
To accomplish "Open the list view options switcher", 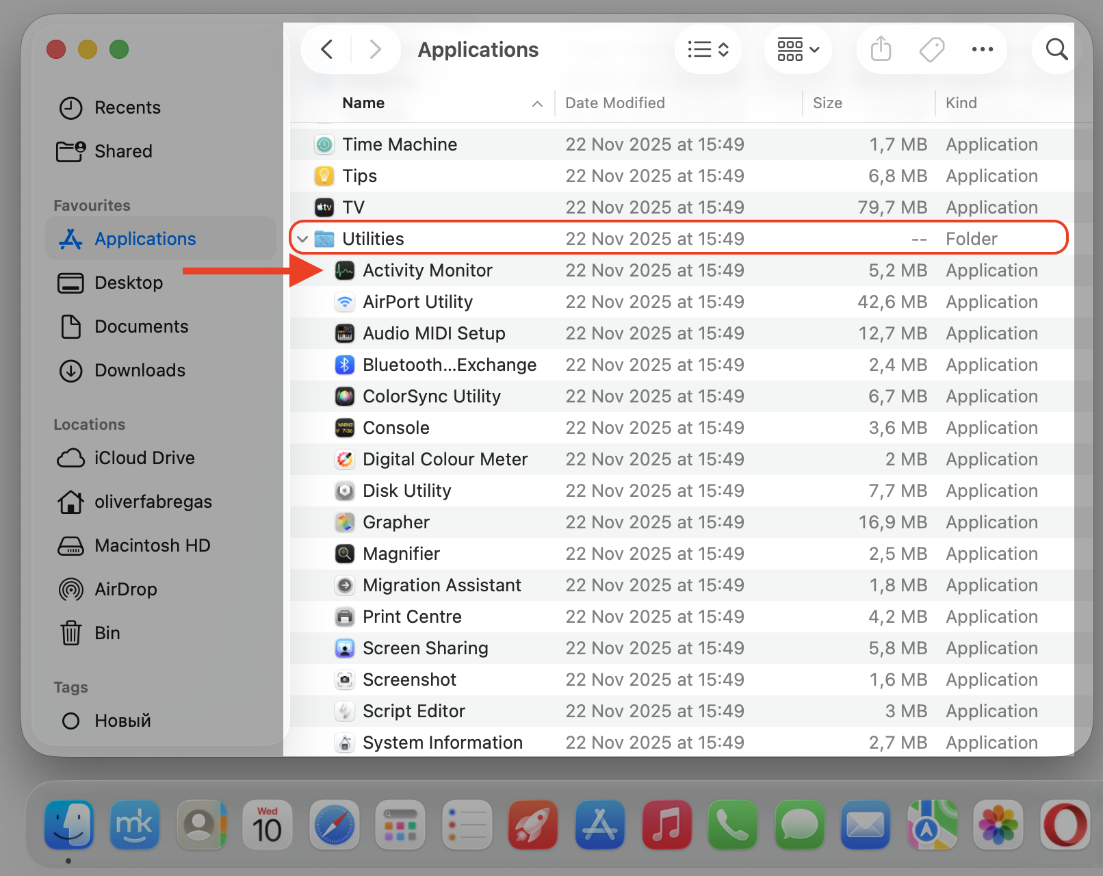I will pyautogui.click(x=708, y=49).
